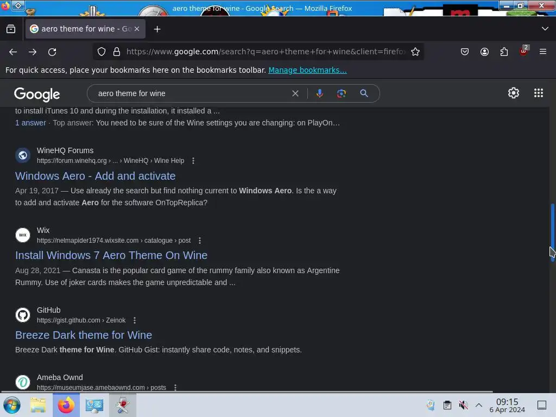Open tracking protection shield icon
The image size is (556, 417).
coord(102,52)
